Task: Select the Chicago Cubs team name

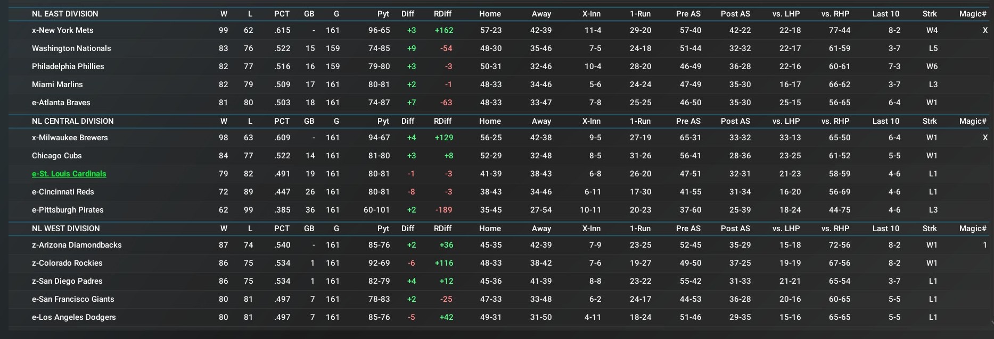Action: pyautogui.click(x=56, y=156)
